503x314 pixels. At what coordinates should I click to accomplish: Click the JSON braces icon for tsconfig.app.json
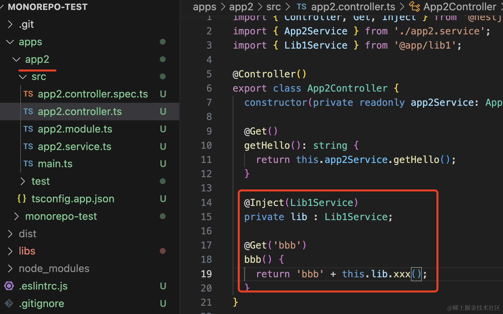click(x=22, y=199)
